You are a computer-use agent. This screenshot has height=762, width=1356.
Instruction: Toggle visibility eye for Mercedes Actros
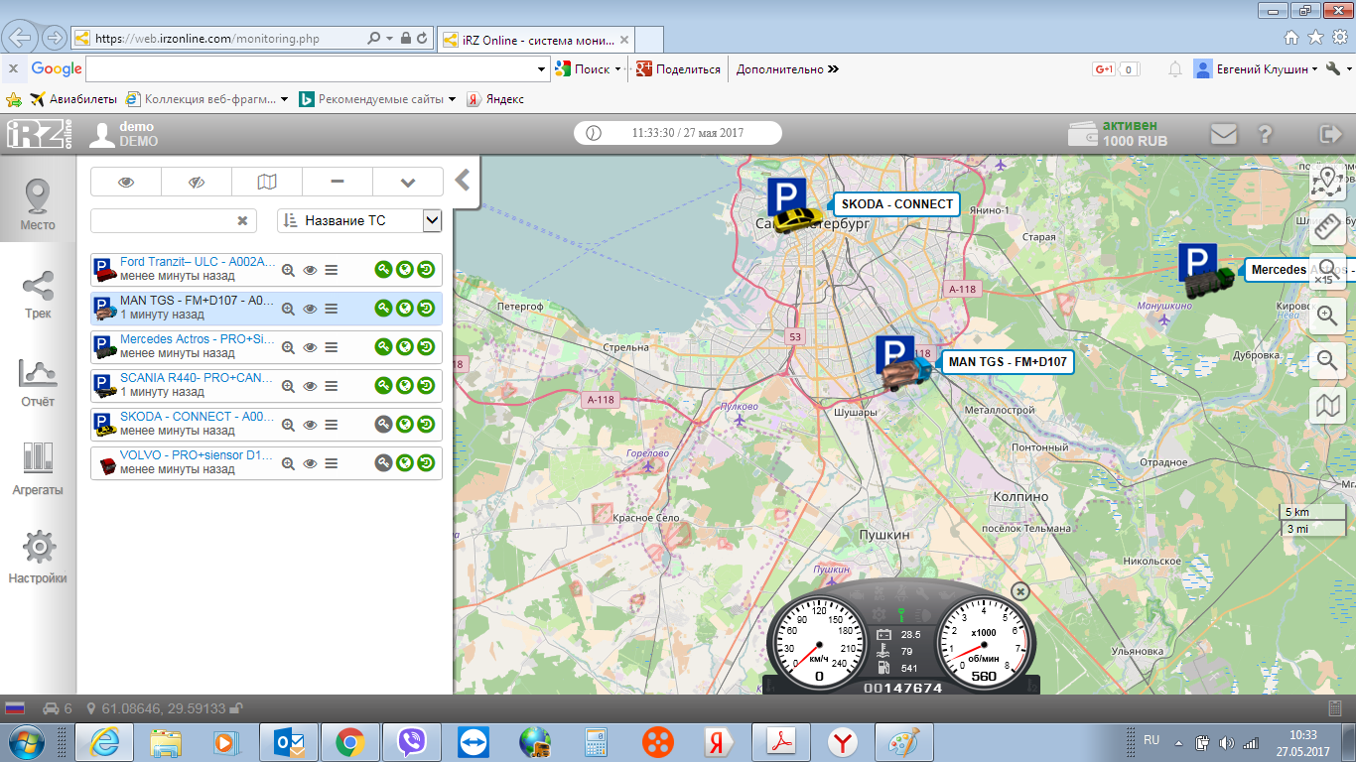(x=310, y=347)
